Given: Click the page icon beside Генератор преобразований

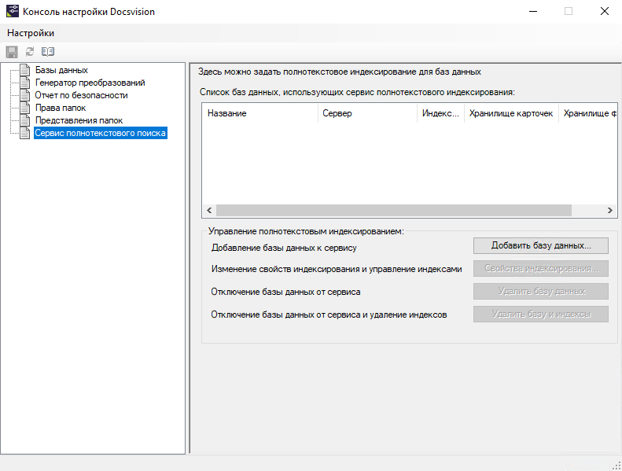Looking at the screenshot, I should click(x=25, y=83).
